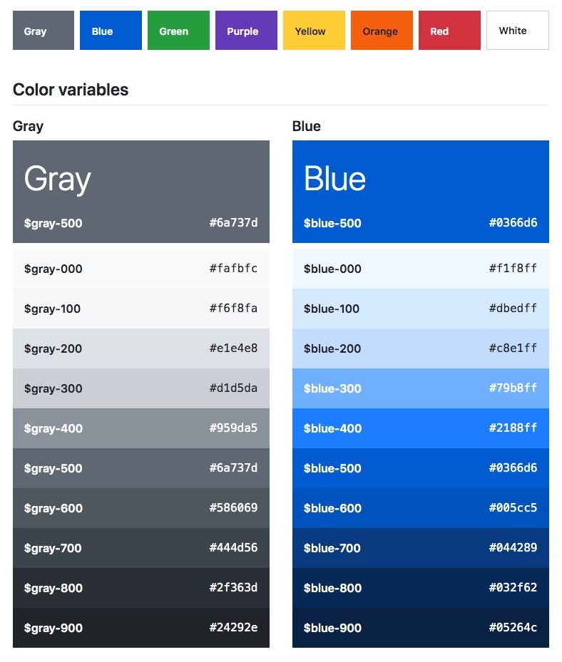Choose the Green color tile
This screenshot has width=562, height=662.
click(x=178, y=31)
